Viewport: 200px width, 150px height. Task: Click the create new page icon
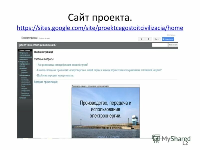148,39
